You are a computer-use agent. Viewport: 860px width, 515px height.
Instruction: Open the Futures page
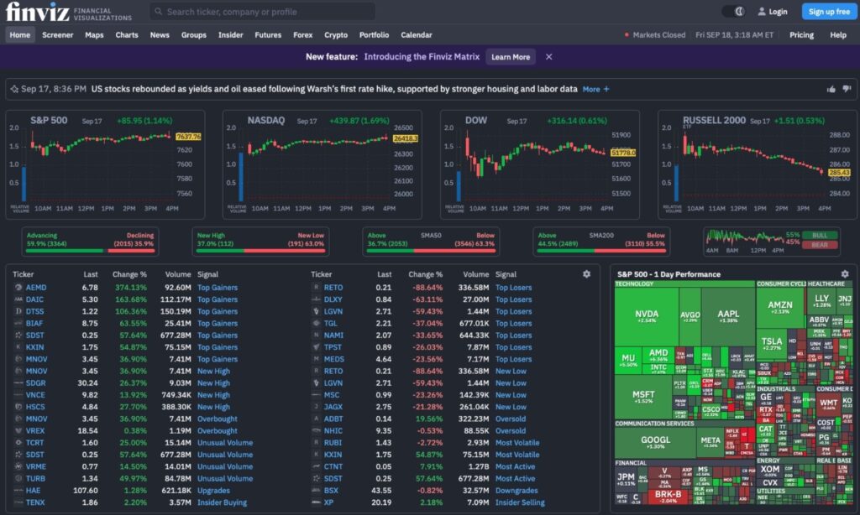(268, 34)
